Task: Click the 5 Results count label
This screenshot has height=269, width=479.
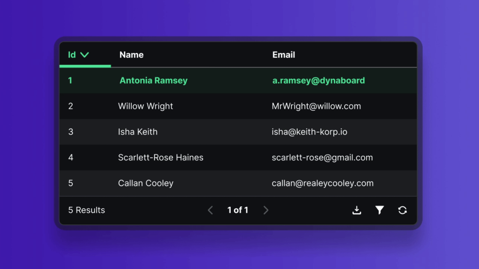Action: (86, 210)
